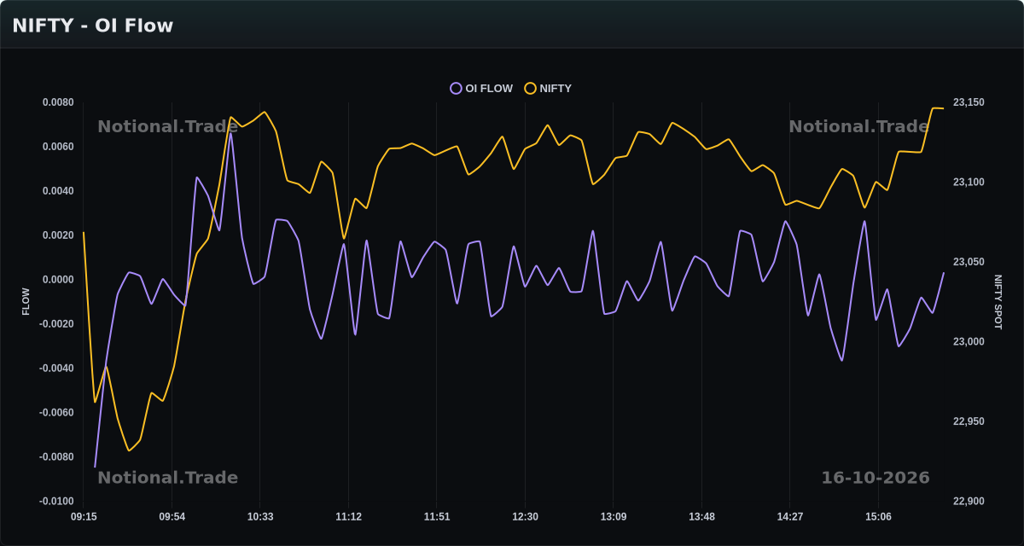The image size is (1024, 546).
Task: Click the 0.0000 flow axis value
Action: point(58,280)
